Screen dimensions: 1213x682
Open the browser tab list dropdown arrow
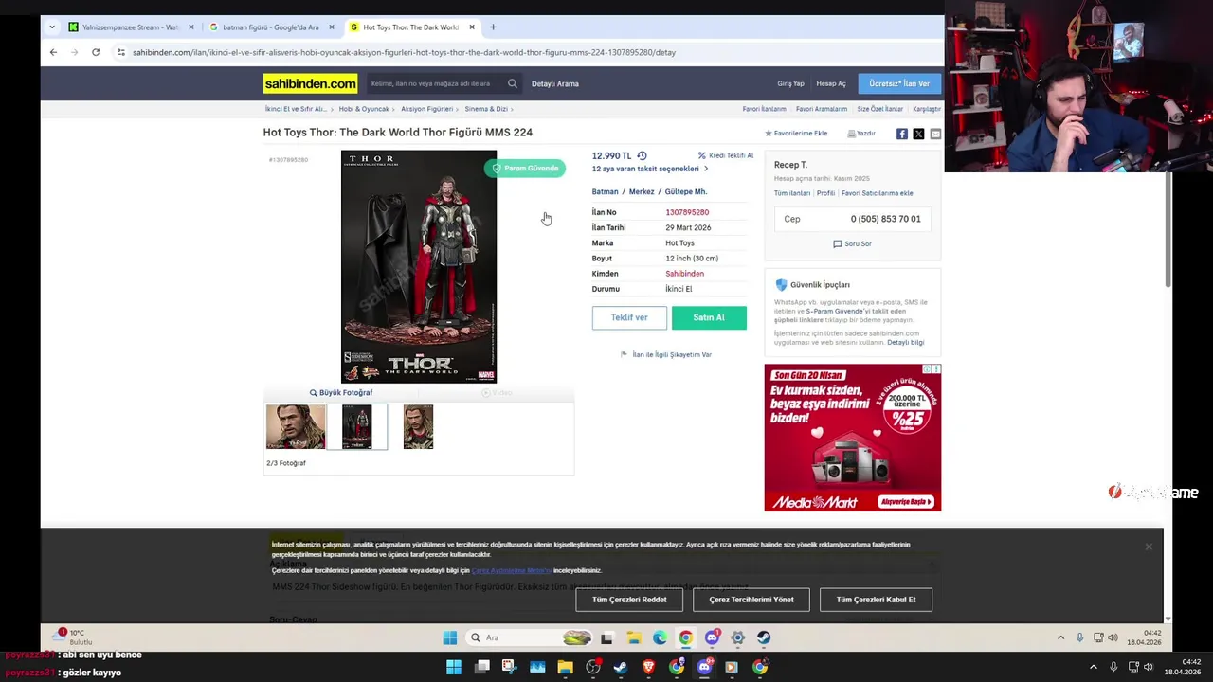pos(51,27)
